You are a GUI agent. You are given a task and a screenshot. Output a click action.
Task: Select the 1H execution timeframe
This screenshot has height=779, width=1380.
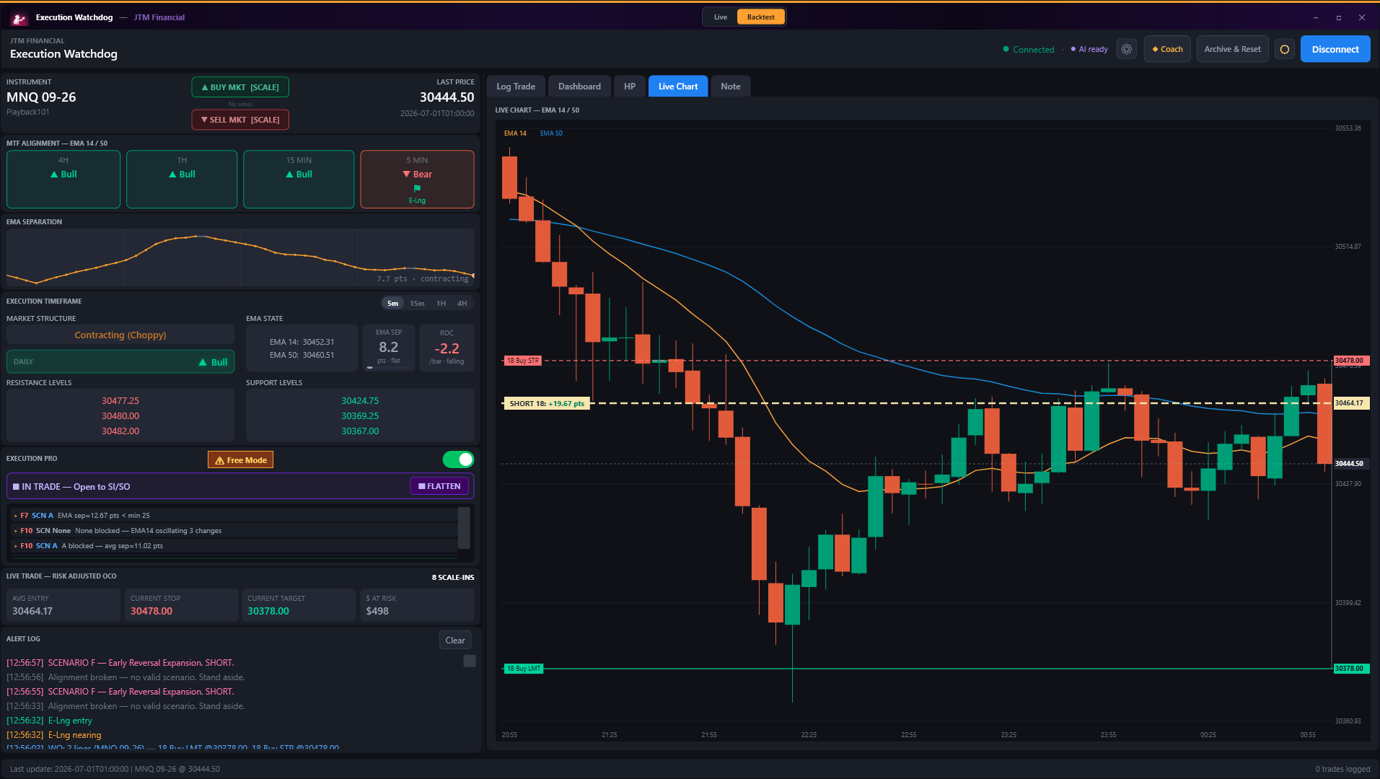coord(441,304)
